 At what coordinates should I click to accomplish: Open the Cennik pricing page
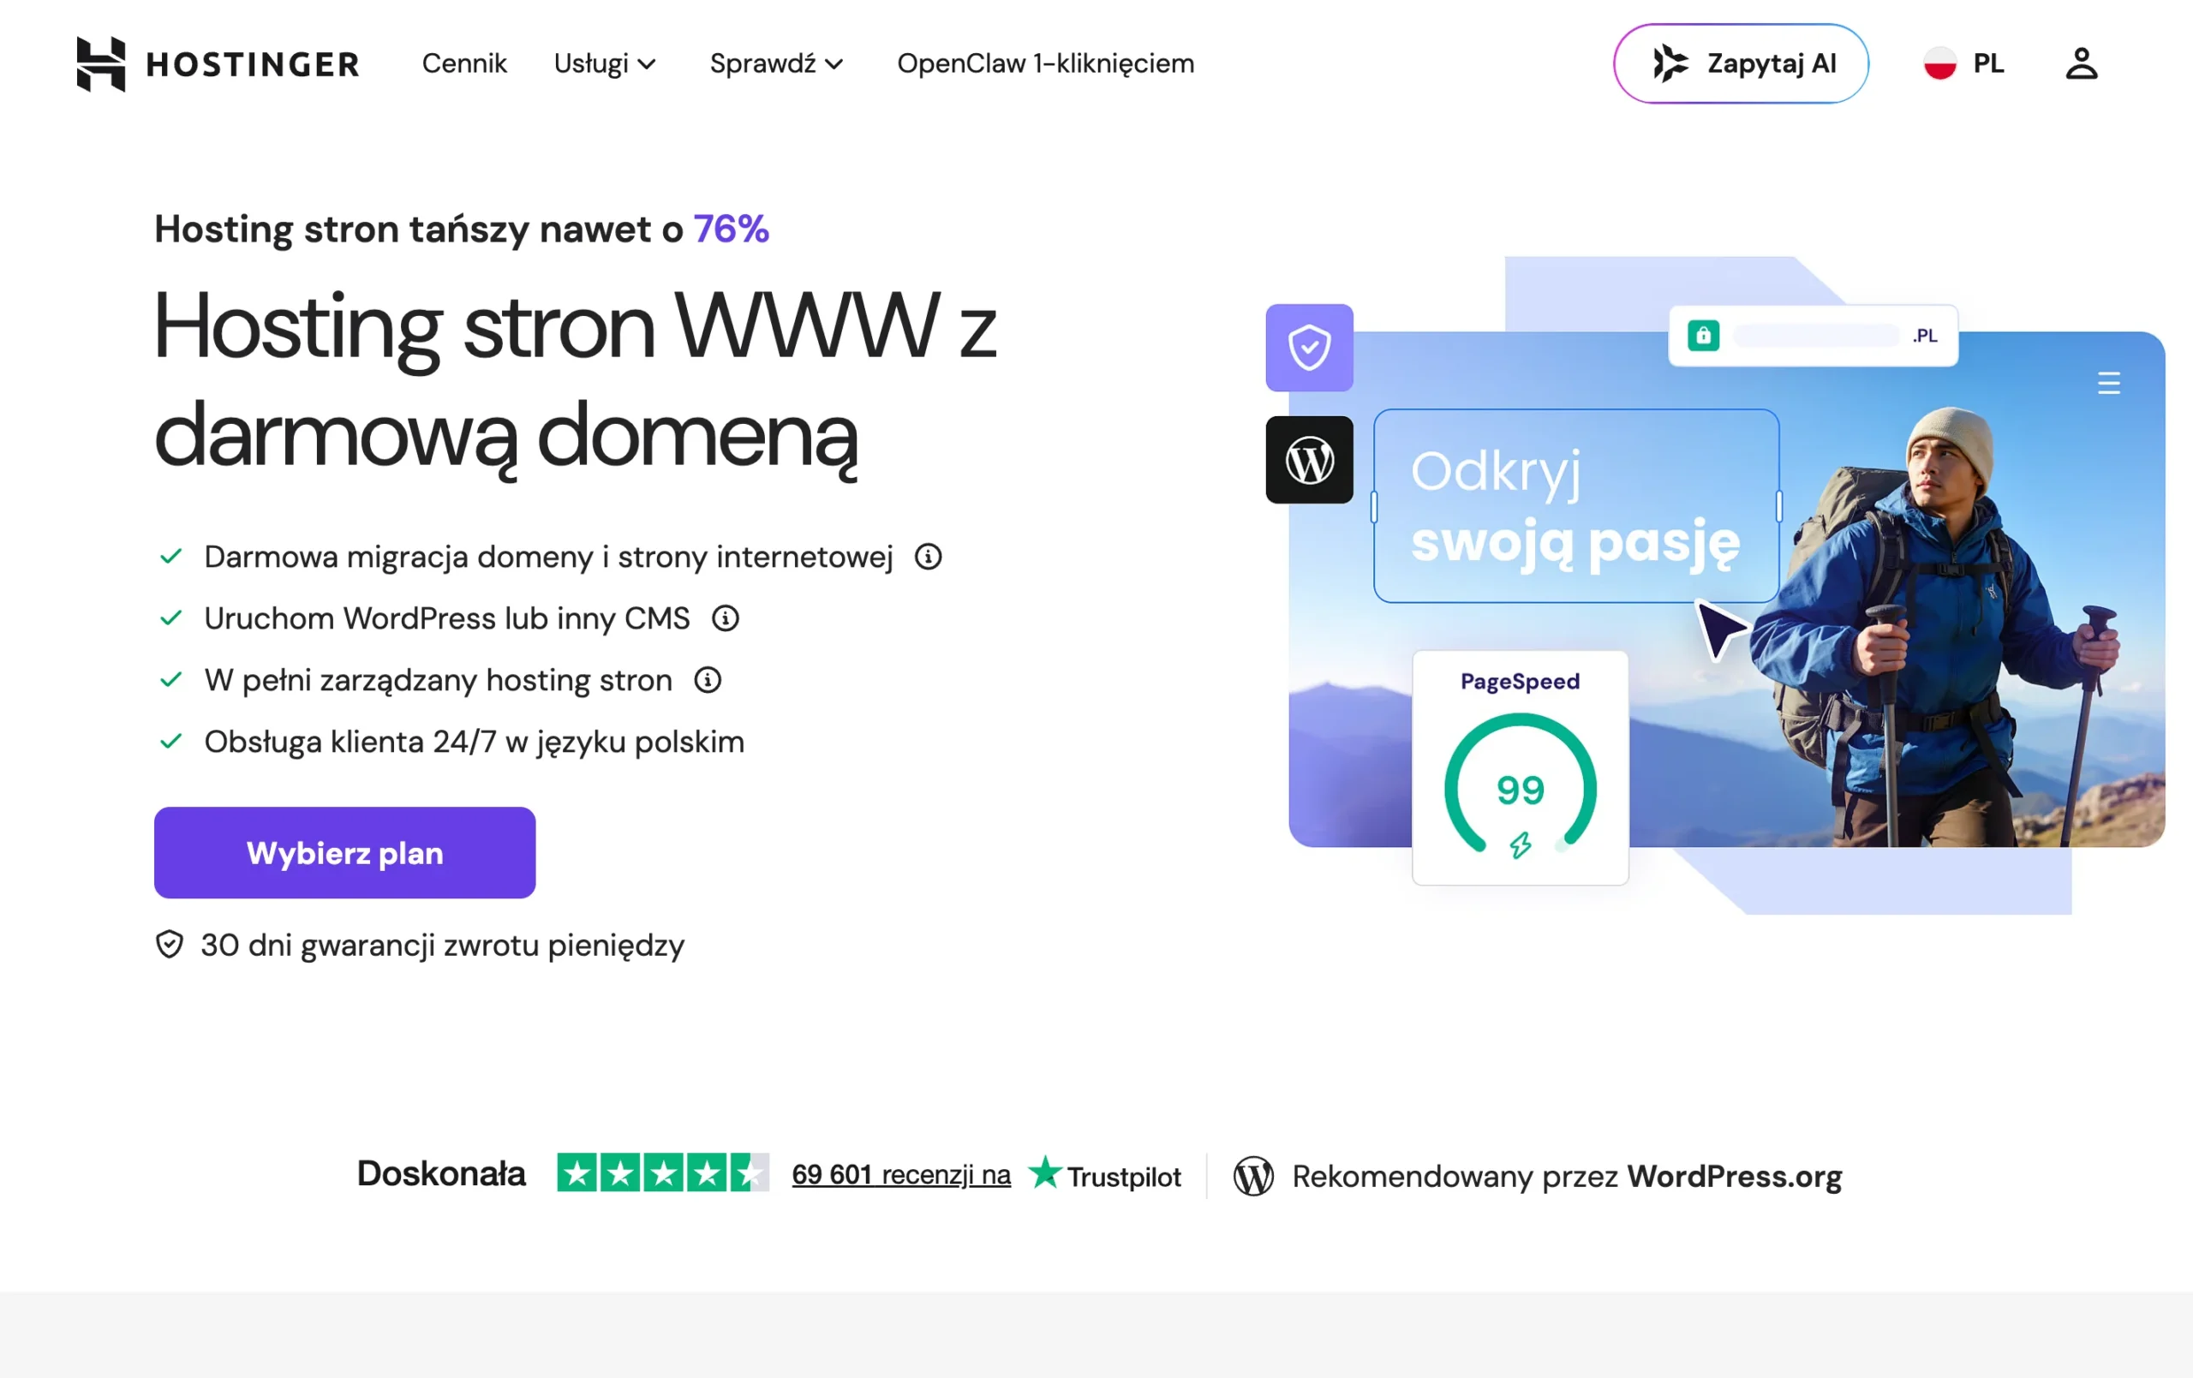click(x=464, y=63)
